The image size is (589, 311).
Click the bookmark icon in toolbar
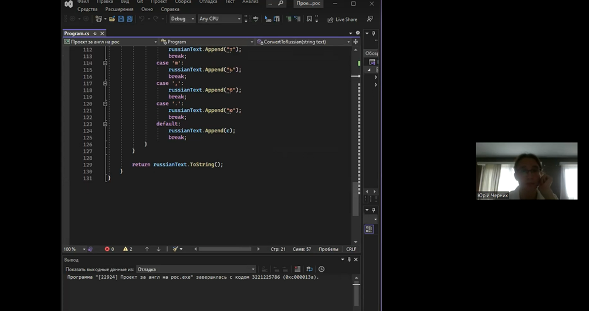(309, 19)
